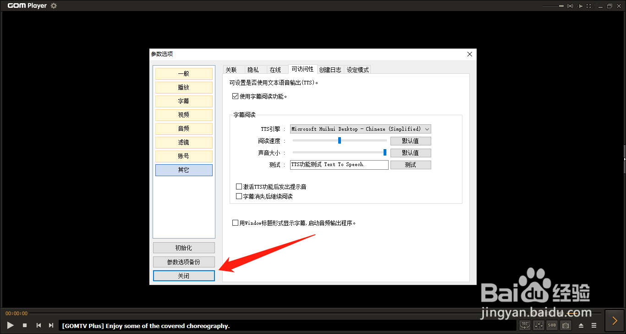Enable 字幕消失后继续阅读 checkbox

239,196
